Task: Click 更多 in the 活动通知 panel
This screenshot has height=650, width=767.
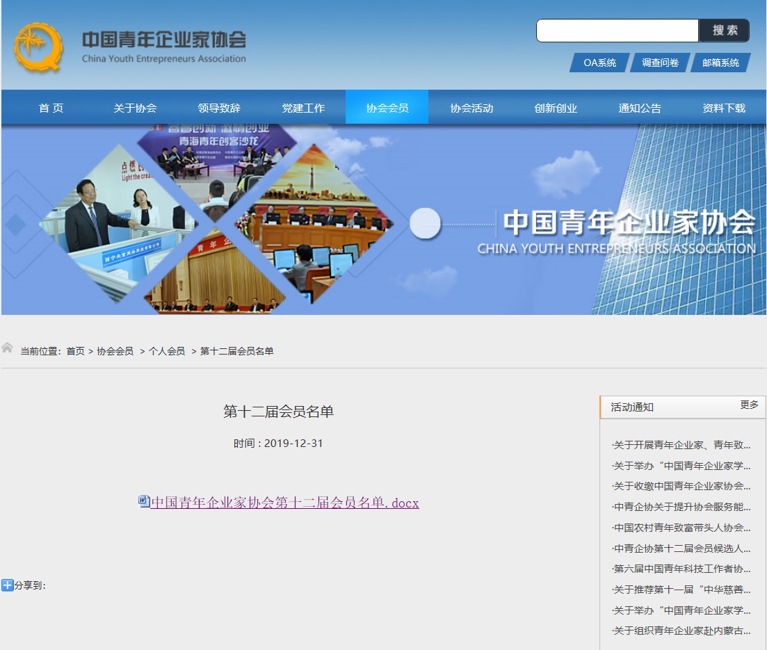Action: coord(749,405)
